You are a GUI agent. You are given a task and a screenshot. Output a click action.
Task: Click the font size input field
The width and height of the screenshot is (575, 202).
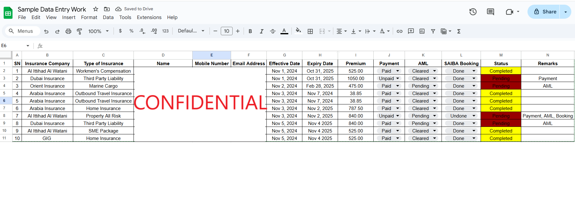[227, 31]
